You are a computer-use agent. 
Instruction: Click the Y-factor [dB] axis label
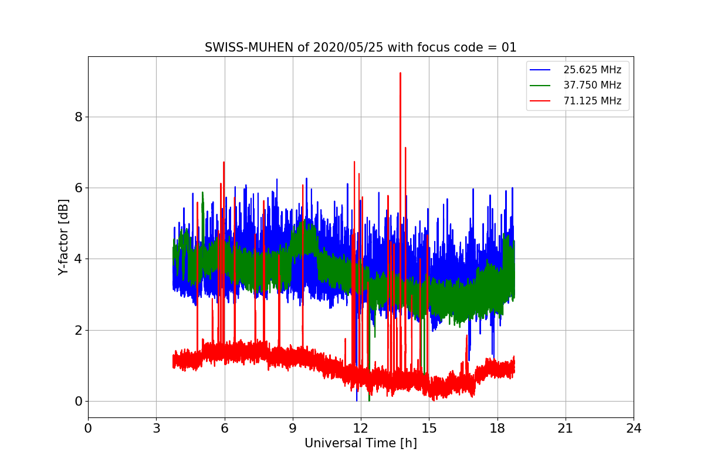pos(63,237)
